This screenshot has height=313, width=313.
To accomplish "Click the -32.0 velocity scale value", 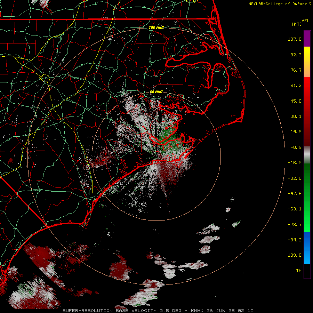I will point(295,178).
